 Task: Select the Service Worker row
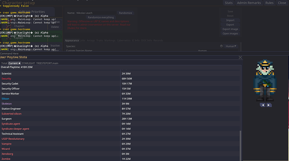[x=120, y=94]
